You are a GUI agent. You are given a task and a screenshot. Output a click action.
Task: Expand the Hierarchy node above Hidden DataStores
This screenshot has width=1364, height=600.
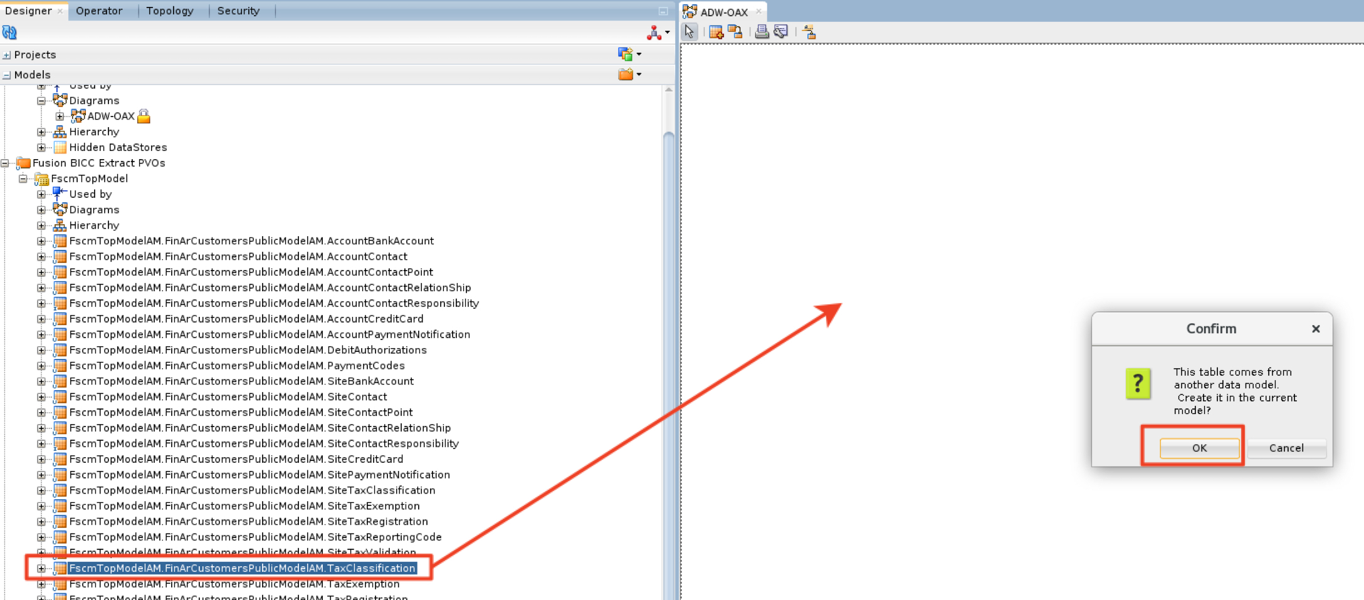pyautogui.click(x=41, y=132)
